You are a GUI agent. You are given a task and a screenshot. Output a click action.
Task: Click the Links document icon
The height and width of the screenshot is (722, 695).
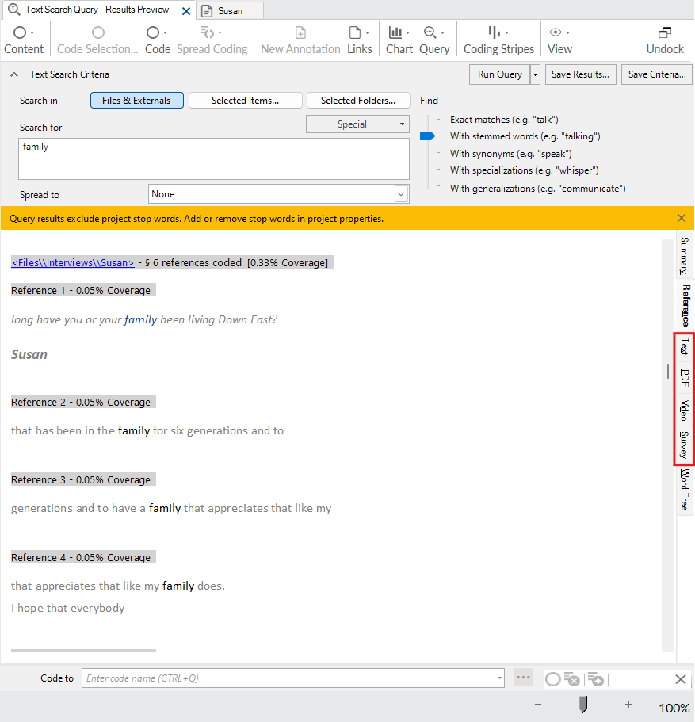pos(355,32)
